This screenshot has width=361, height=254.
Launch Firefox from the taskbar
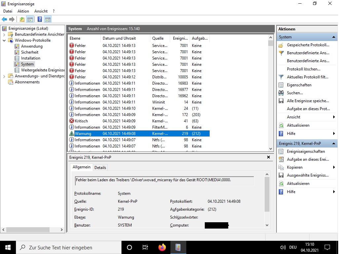tap(162, 247)
